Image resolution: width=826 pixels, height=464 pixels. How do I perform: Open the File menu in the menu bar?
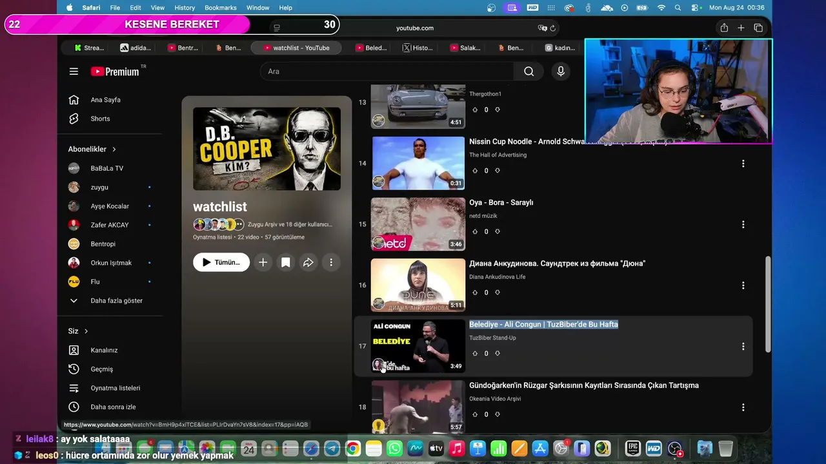click(x=115, y=8)
